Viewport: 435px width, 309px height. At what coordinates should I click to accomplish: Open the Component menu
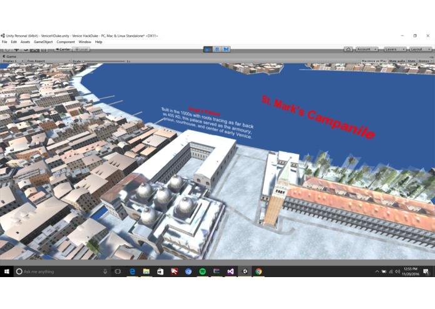(x=66, y=42)
